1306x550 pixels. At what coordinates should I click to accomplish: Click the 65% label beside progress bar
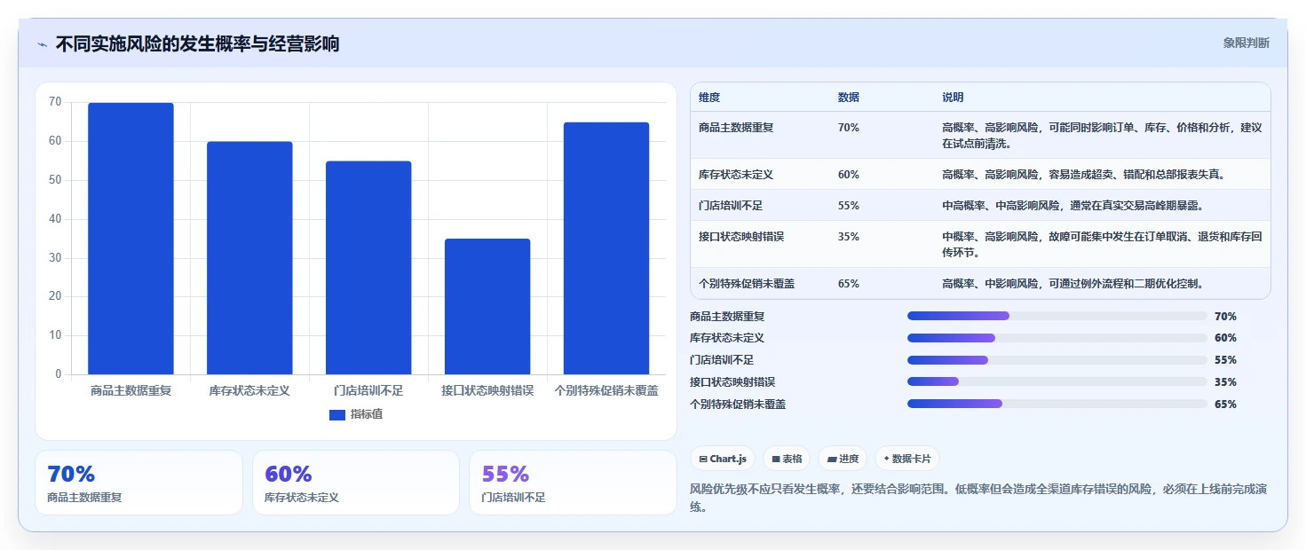pyautogui.click(x=1225, y=405)
